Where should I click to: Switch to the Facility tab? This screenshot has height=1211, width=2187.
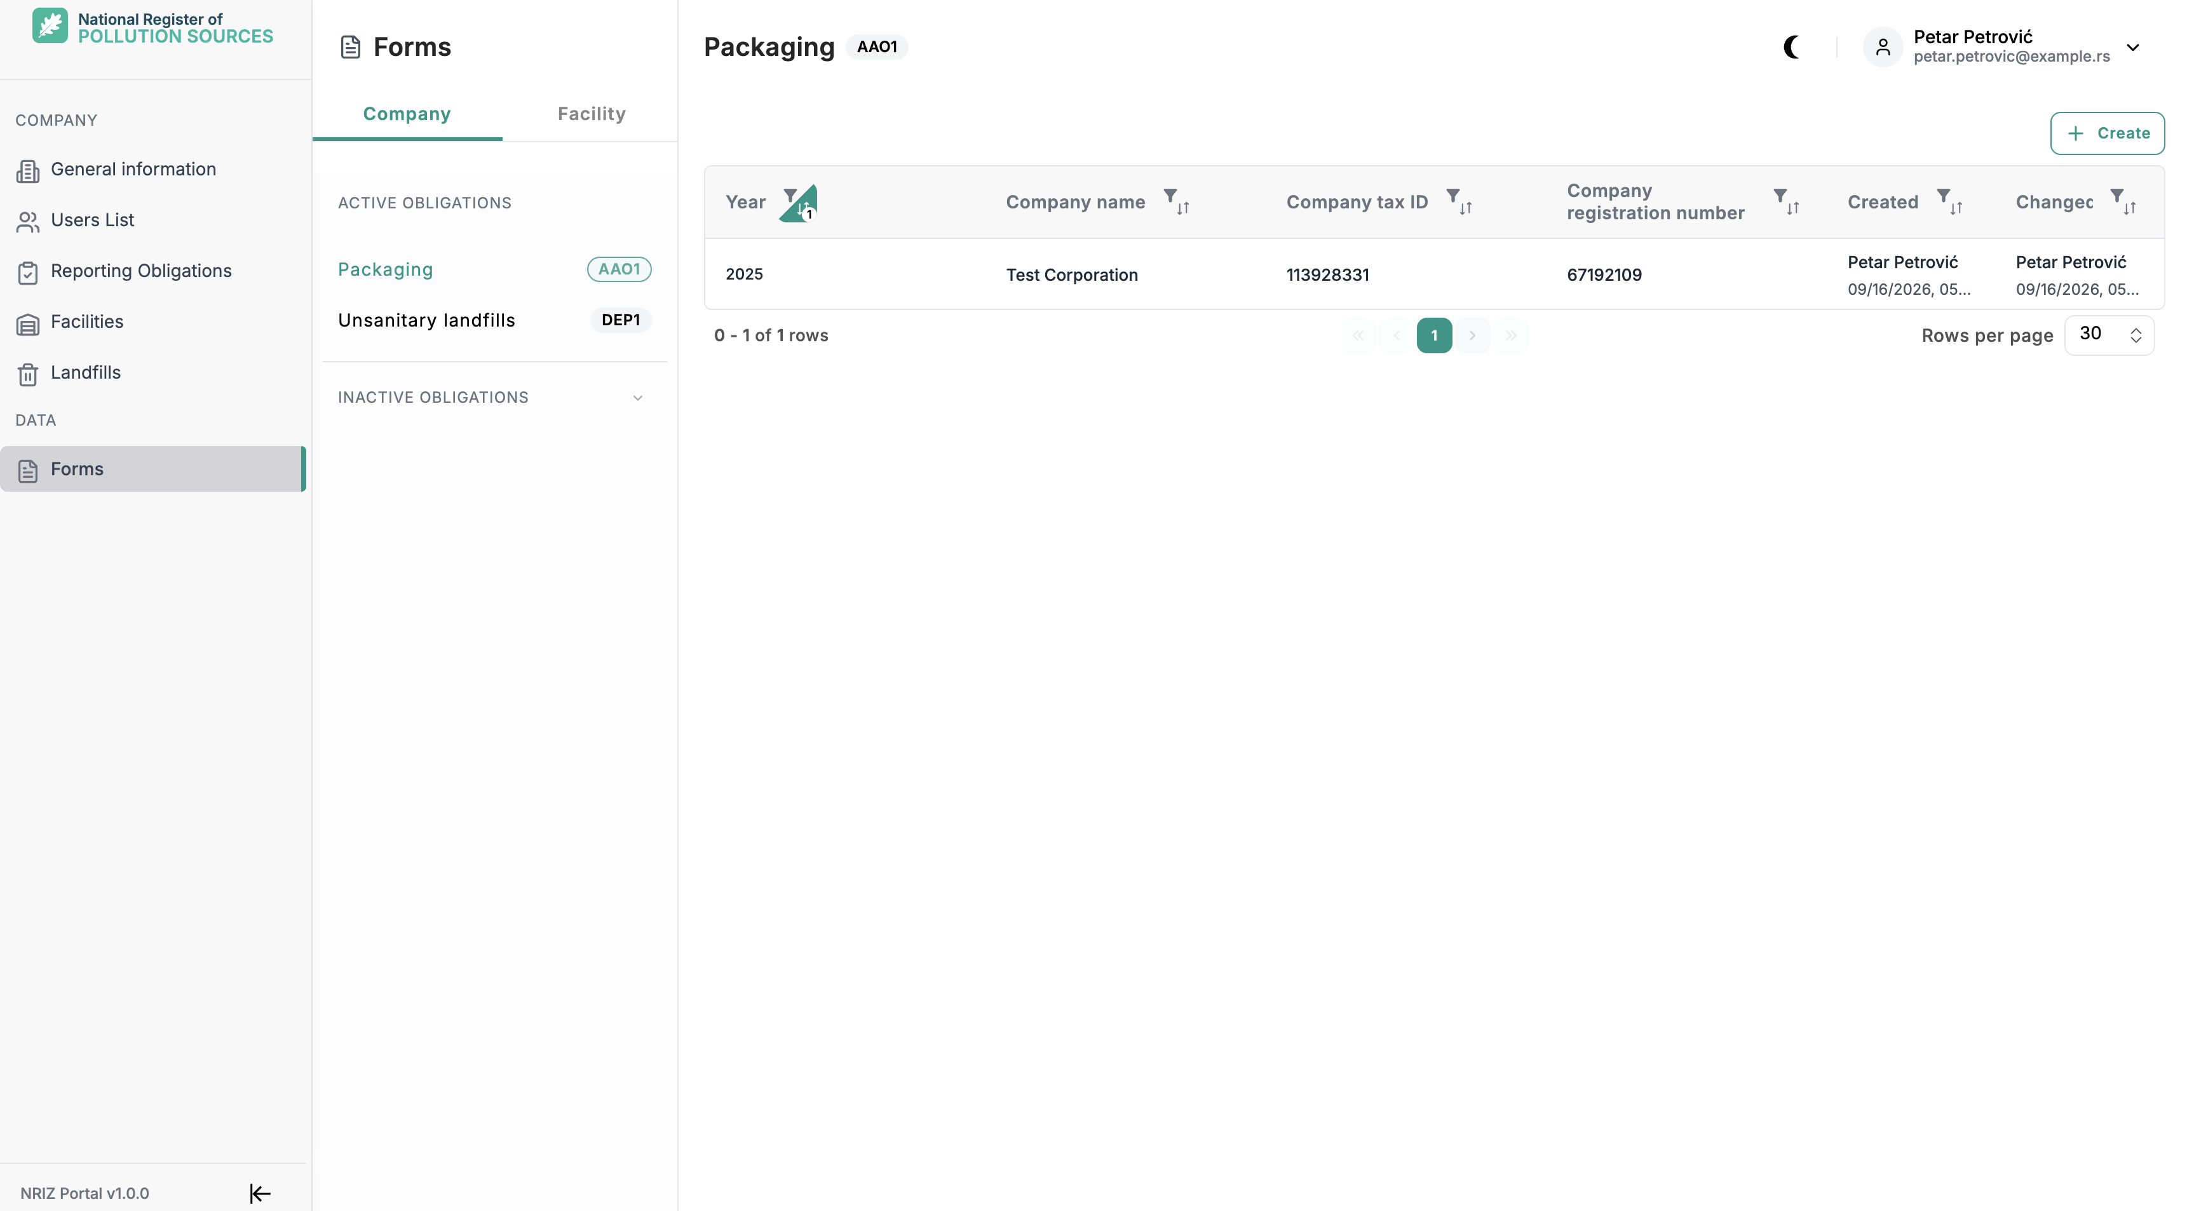(592, 114)
